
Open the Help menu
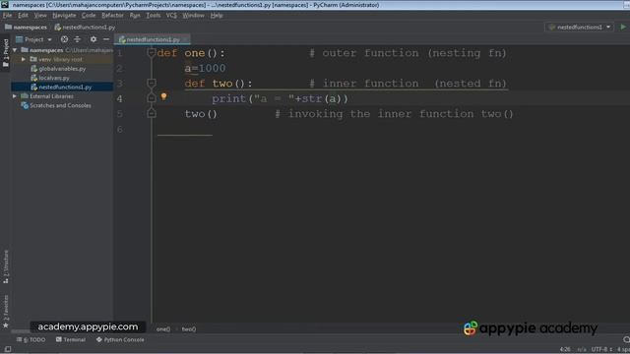point(217,16)
